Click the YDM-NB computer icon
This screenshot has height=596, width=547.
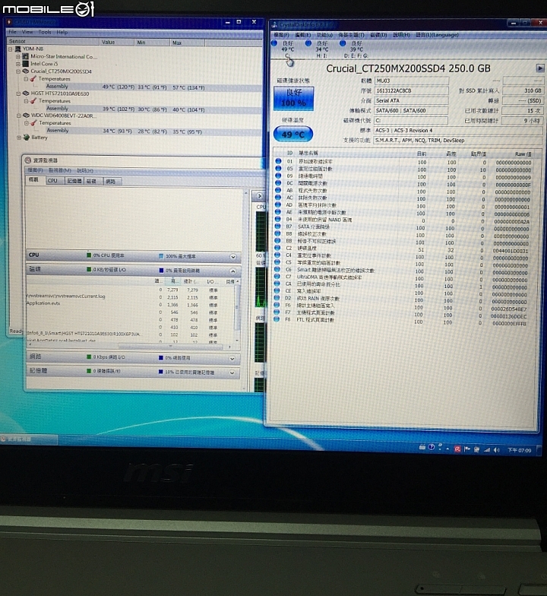(18, 49)
